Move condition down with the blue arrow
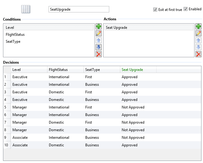 [99, 47]
